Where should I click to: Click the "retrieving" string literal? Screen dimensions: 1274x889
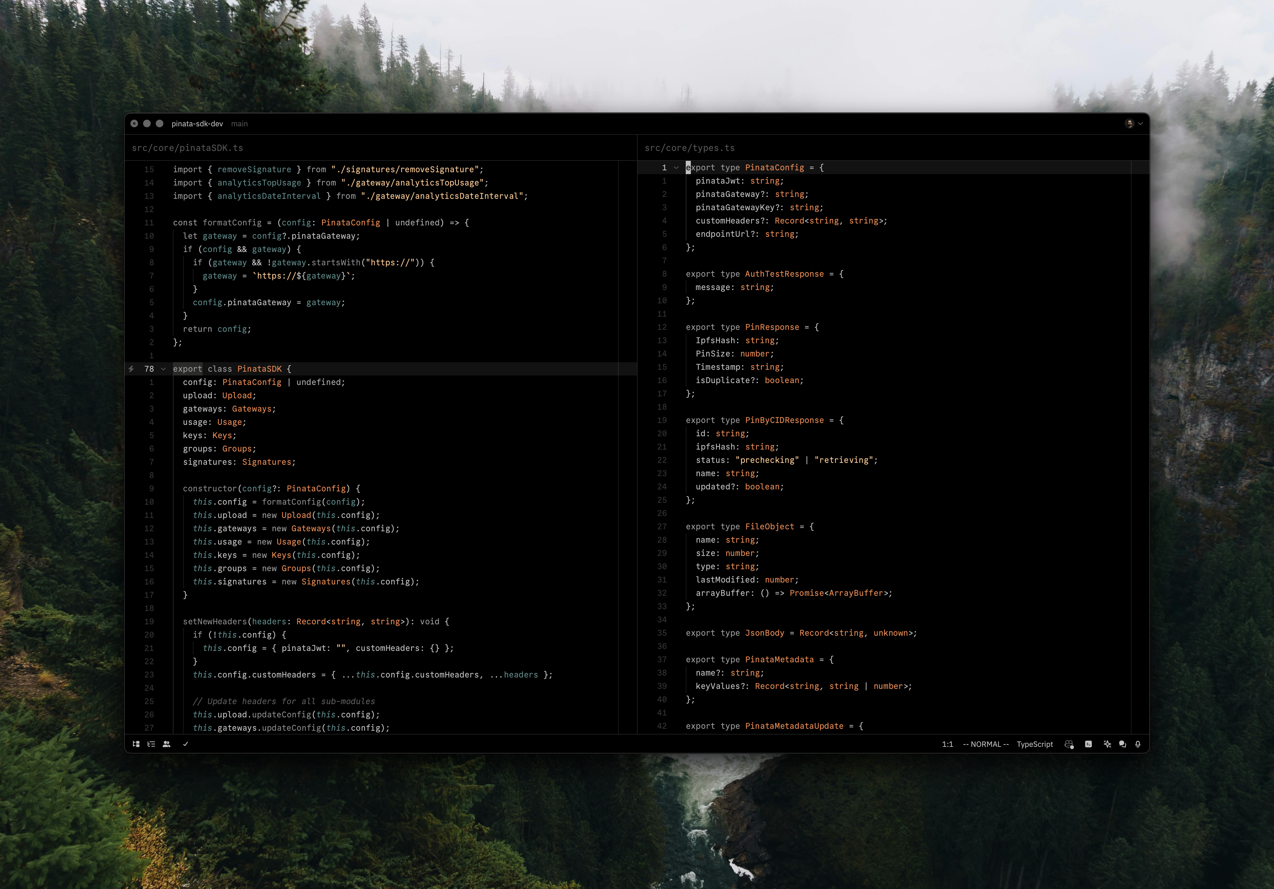point(843,460)
